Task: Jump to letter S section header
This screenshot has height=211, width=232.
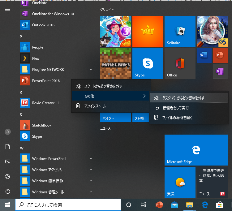Action: point(21,115)
